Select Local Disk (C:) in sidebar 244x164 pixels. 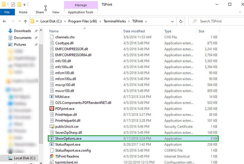[x=24, y=158]
